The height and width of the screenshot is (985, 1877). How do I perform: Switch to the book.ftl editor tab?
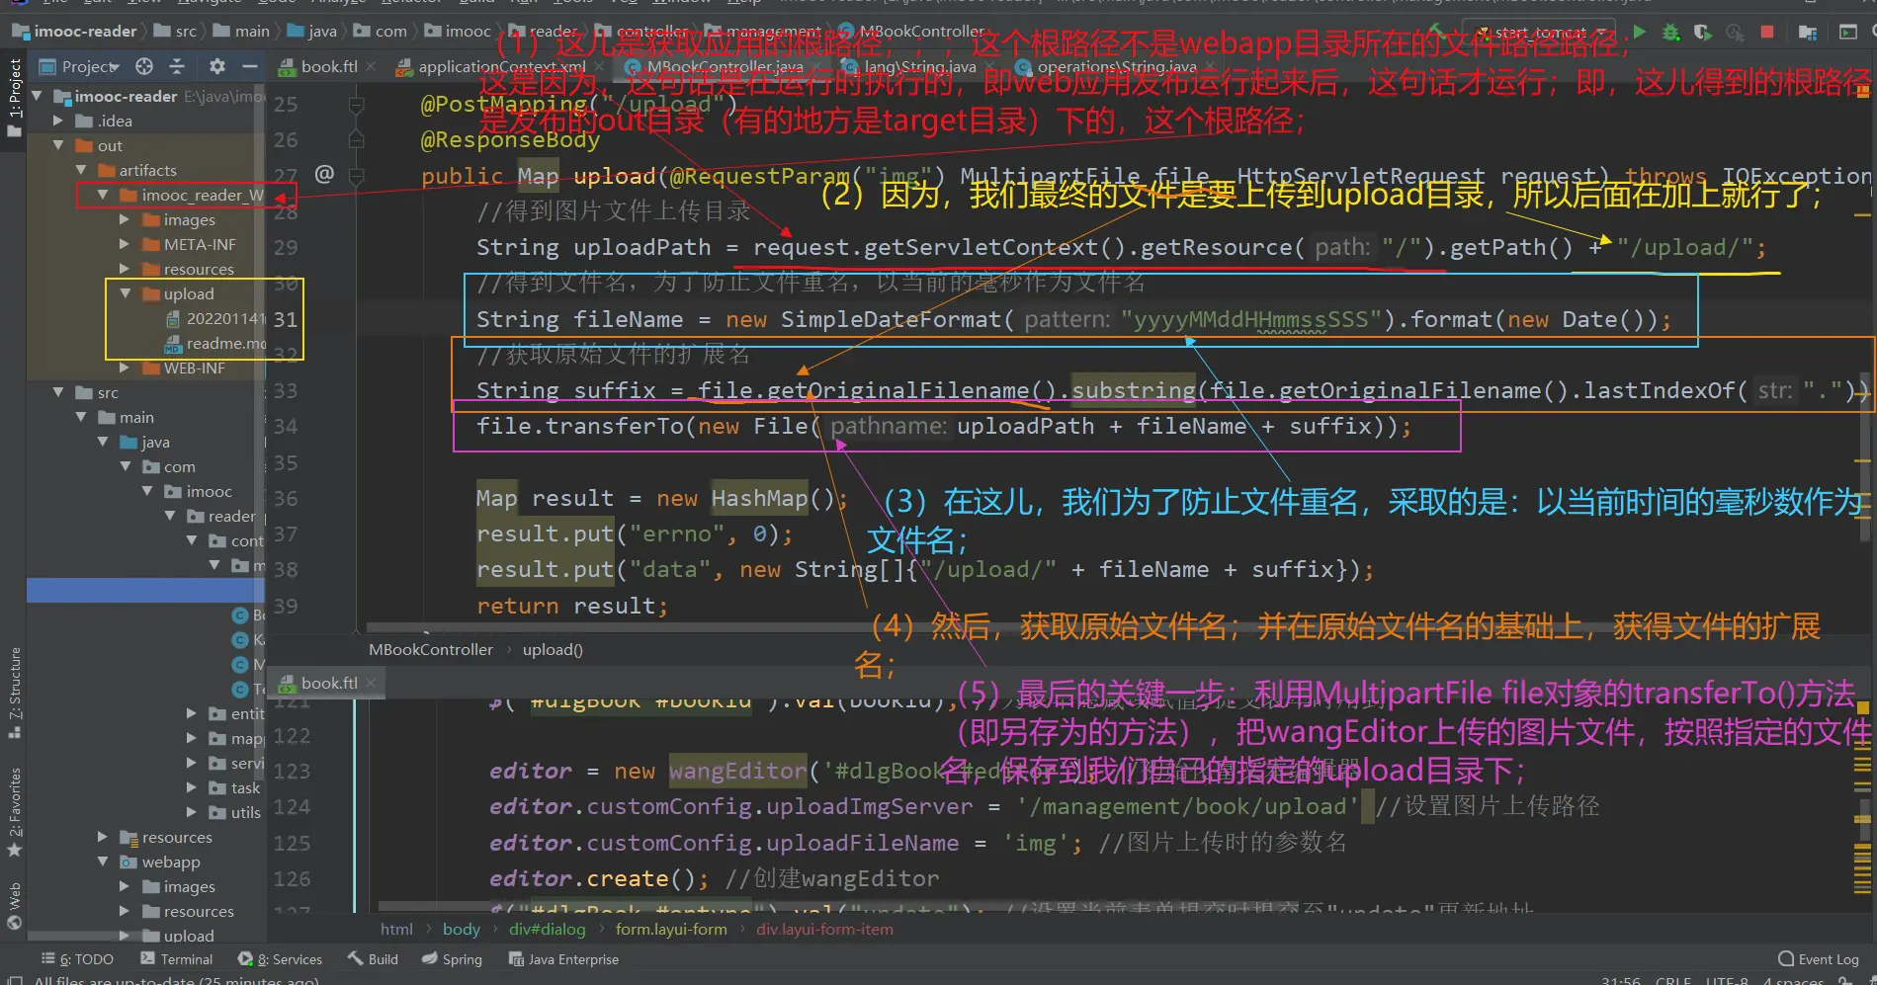tap(328, 66)
